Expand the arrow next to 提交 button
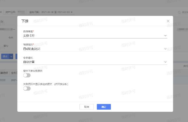The width and height of the screenshot is (188, 122). 11,56
